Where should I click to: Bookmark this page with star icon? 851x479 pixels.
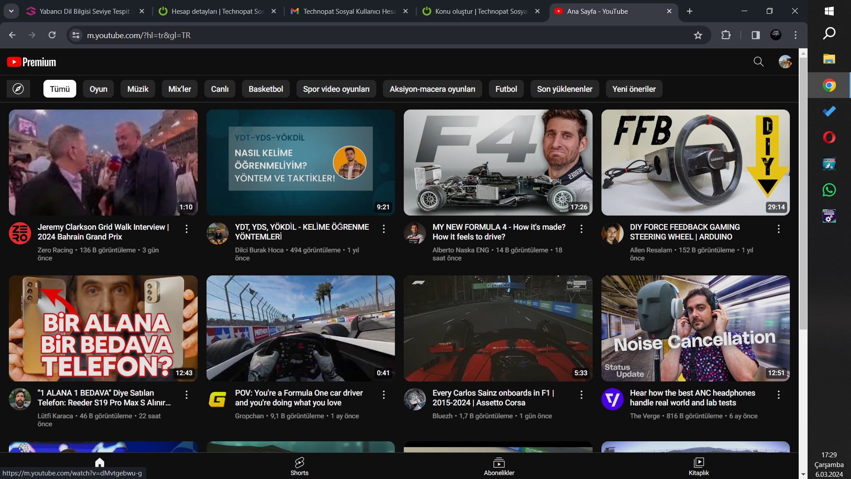click(x=698, y=35)
